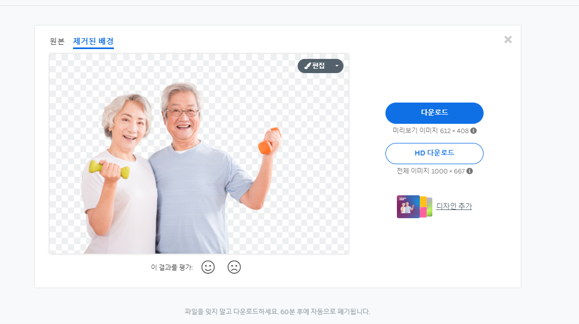Open the 디자인 추가 link
This screenshot has height=324, width=579.
point(453,206)
